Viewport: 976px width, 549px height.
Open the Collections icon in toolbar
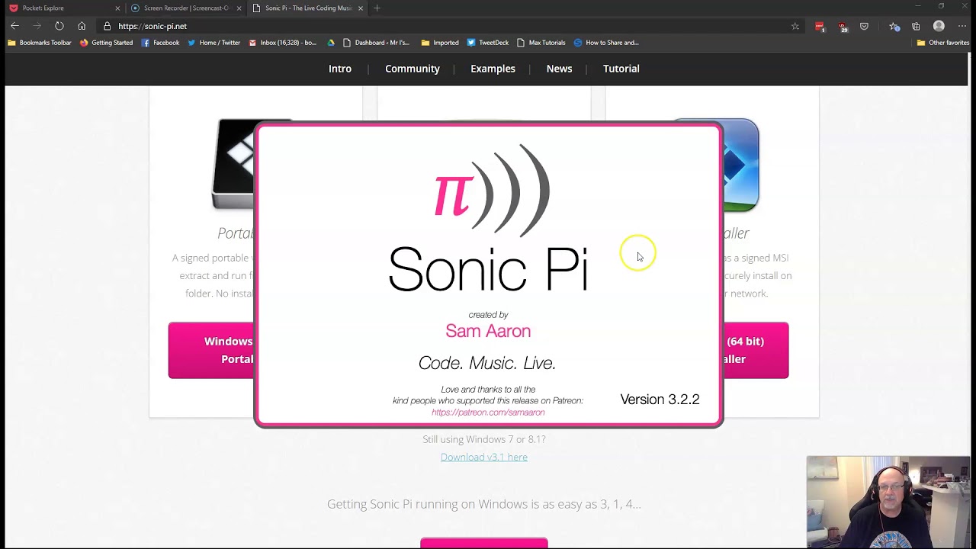[916, 26]
